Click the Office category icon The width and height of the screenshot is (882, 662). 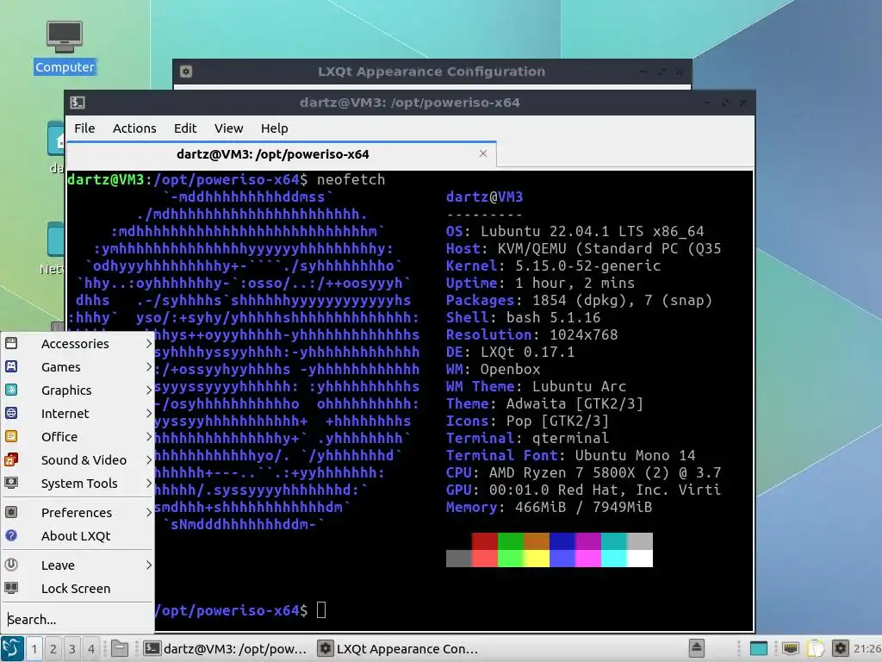11,436
